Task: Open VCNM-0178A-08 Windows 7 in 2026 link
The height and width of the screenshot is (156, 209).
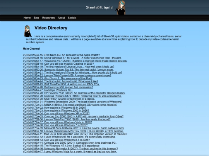Action: pos(55,125)
